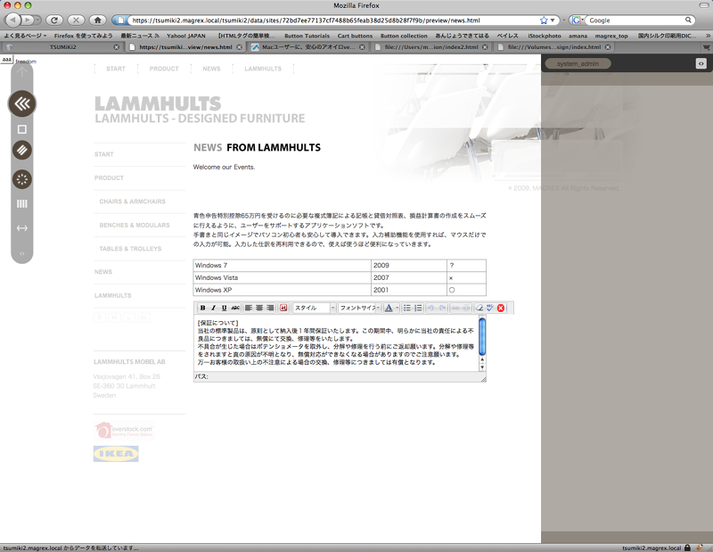Click the Google search field
Screen dimensions: 713x552
click(636, 21)
